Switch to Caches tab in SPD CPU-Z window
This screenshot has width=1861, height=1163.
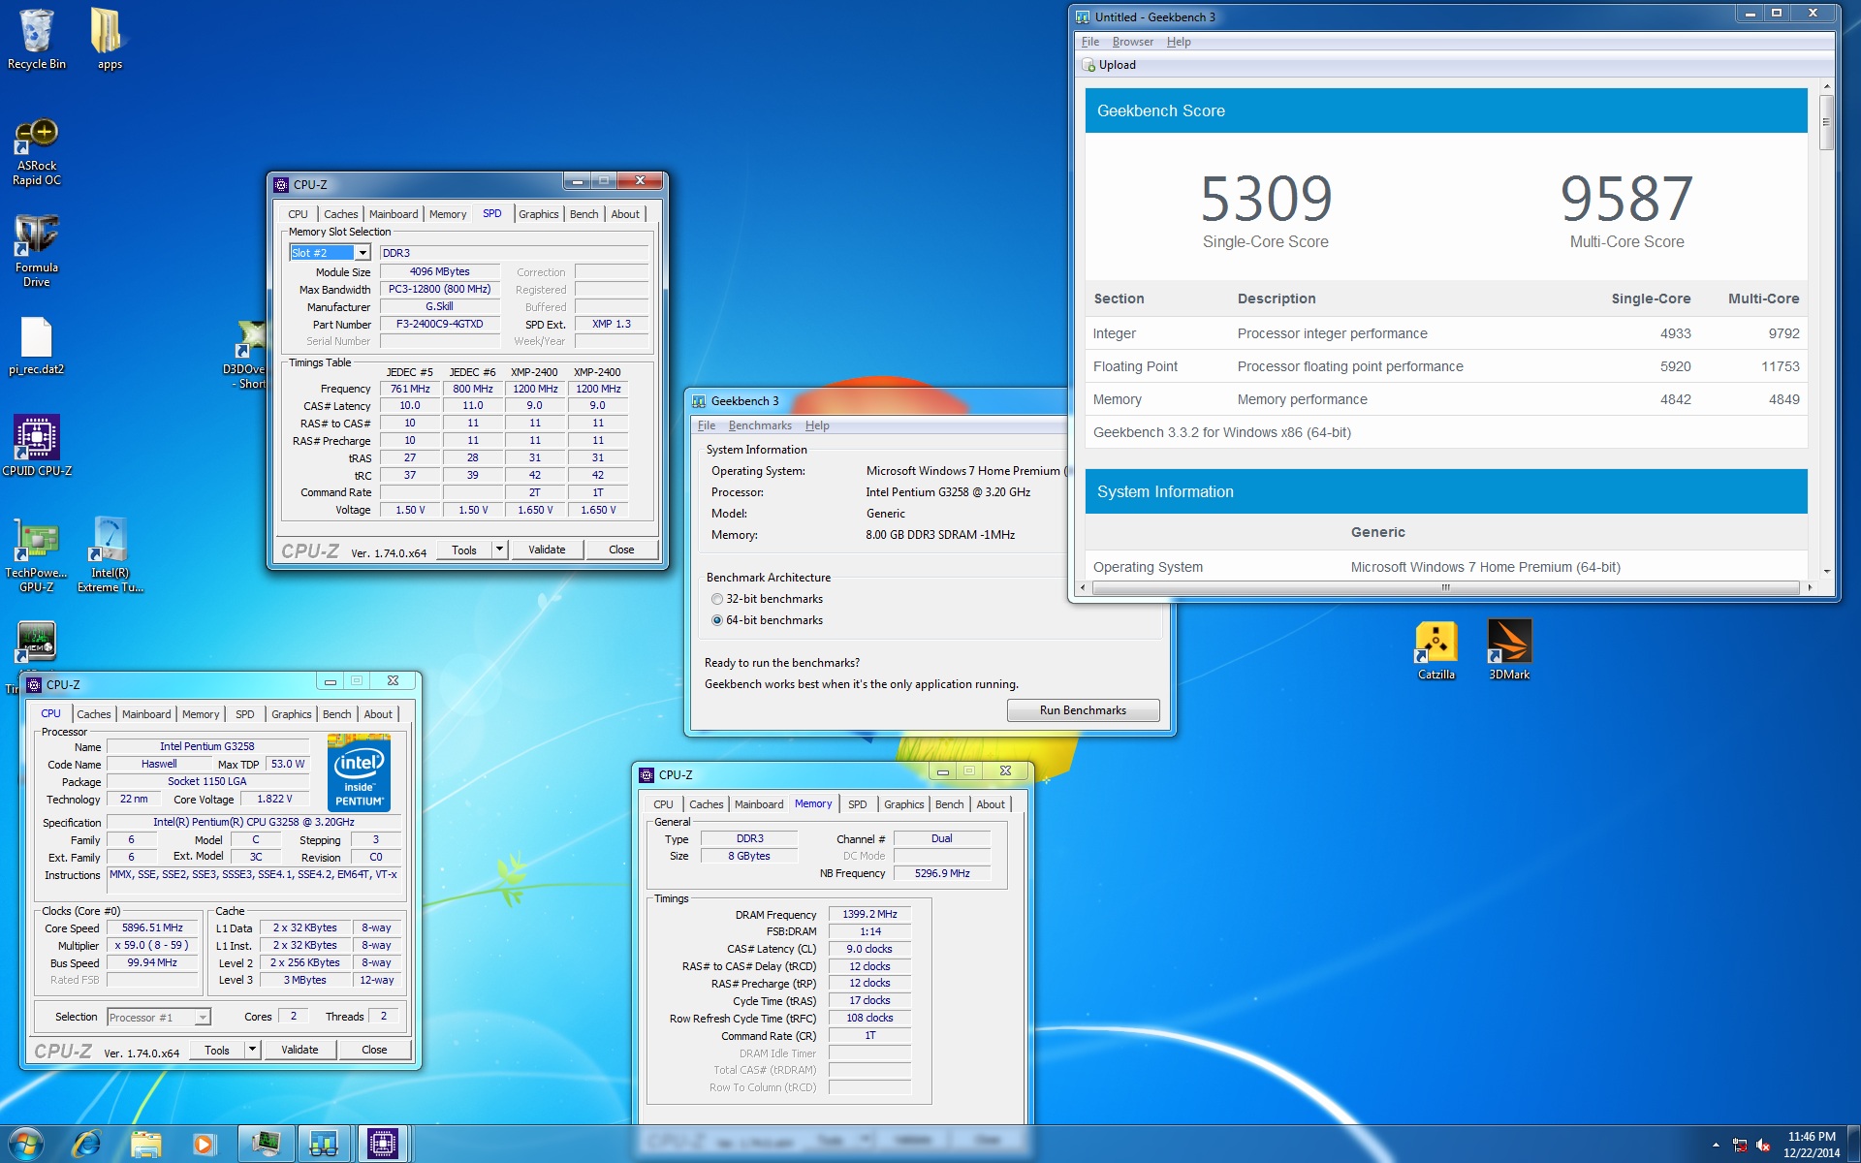tap(340, 214)
